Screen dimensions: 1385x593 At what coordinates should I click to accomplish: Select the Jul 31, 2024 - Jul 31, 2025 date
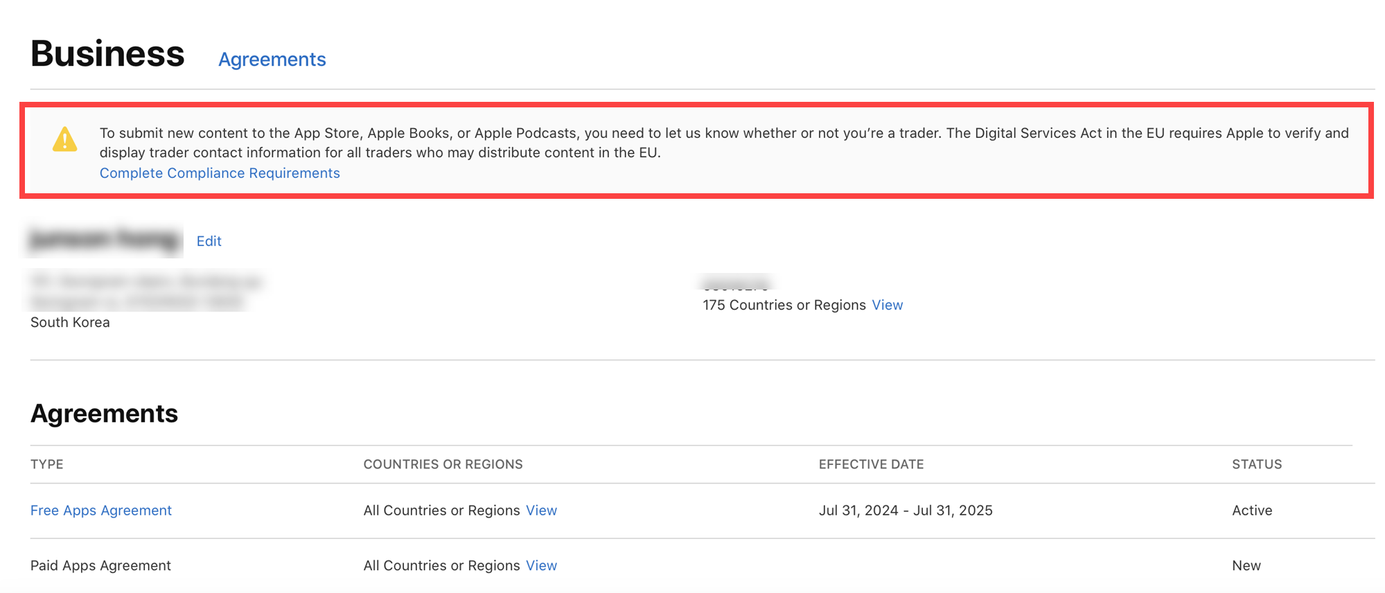[906, 511]
